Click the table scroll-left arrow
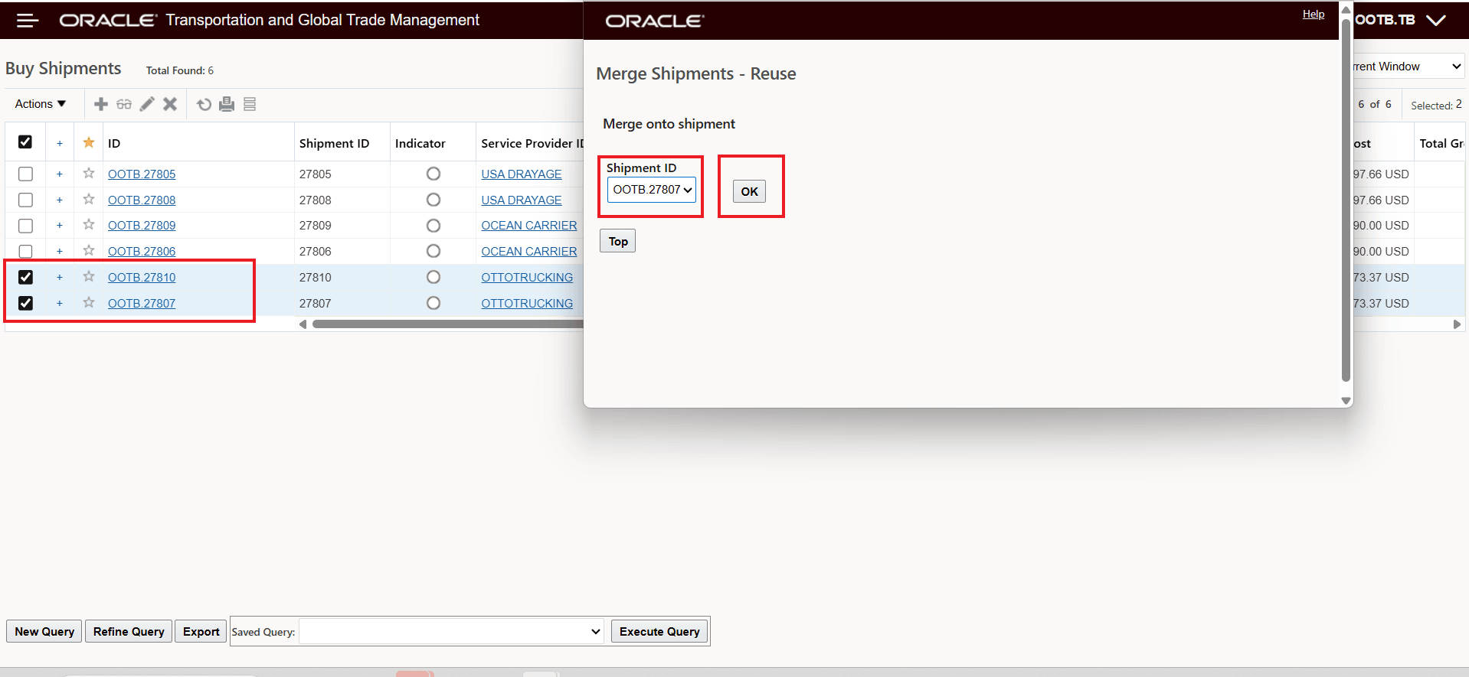1469x677 pixels. pyautogui.click(x=303, y=324)
